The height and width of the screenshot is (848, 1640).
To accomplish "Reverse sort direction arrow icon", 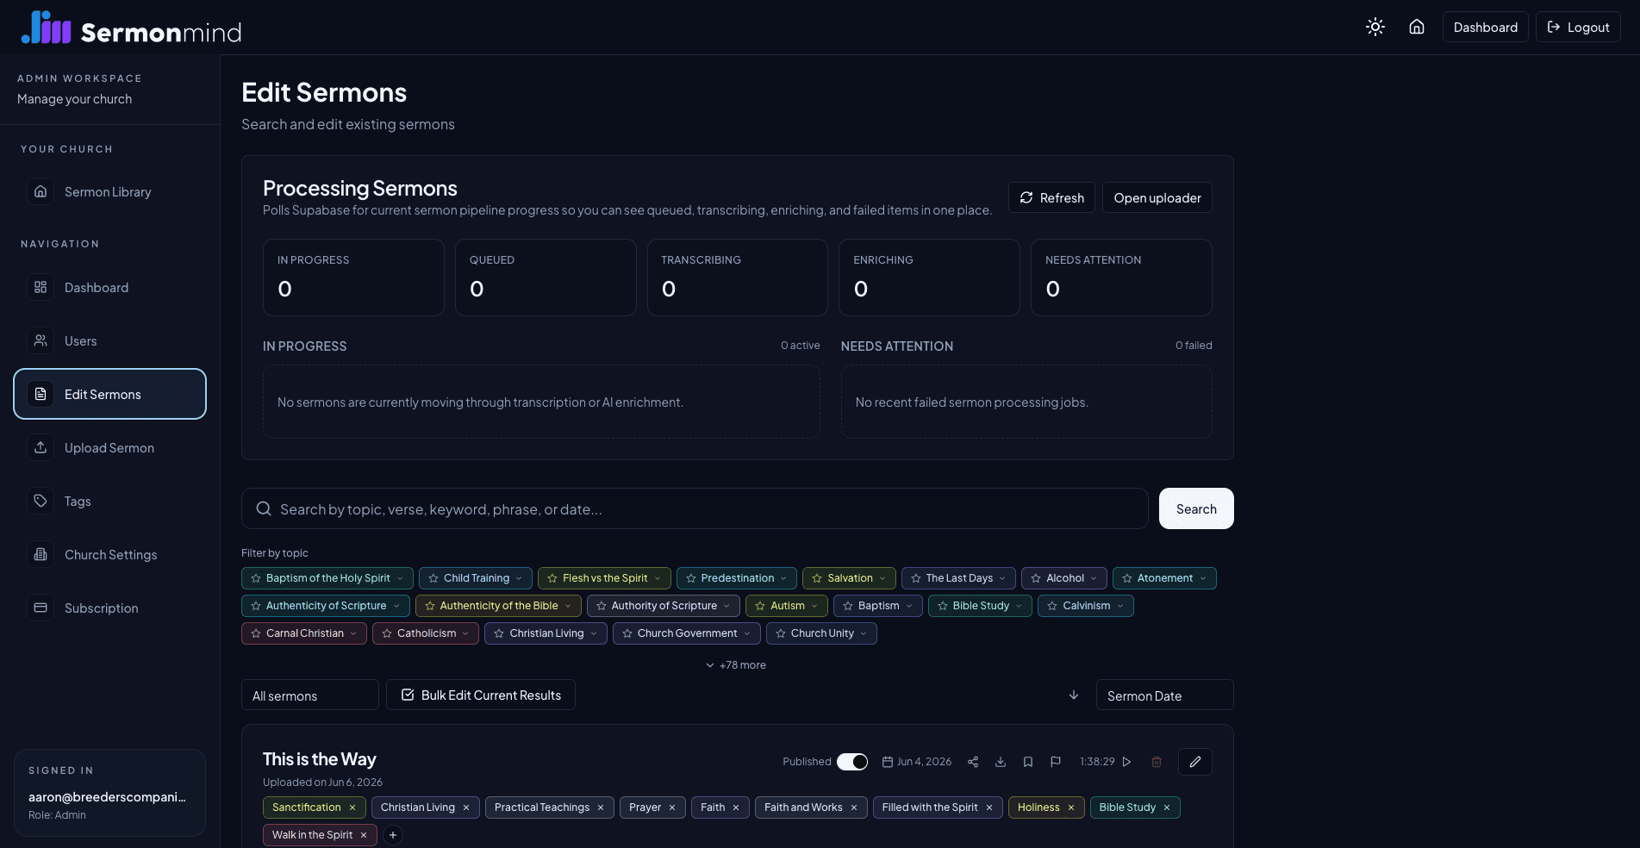I will coord(1074,695).
